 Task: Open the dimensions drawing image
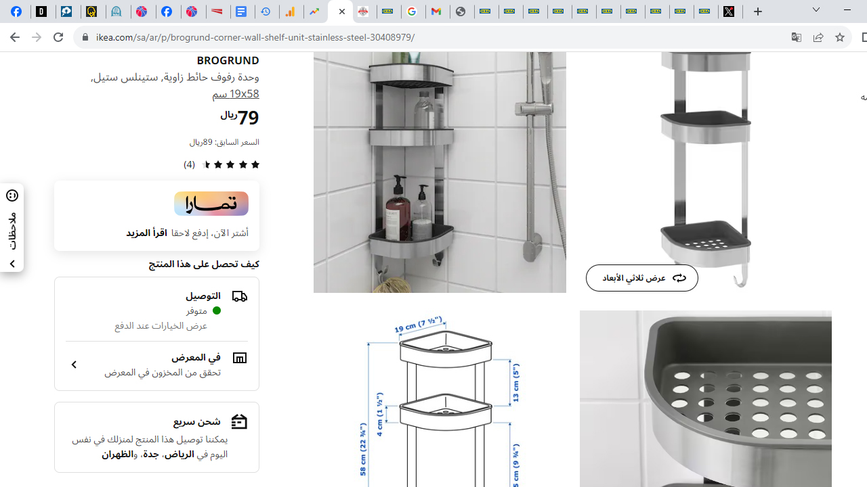click(x=440, y=399)
